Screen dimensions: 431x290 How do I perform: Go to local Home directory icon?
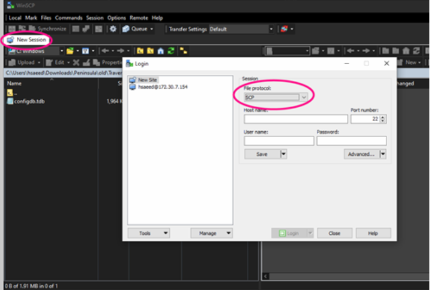point(160,51)
